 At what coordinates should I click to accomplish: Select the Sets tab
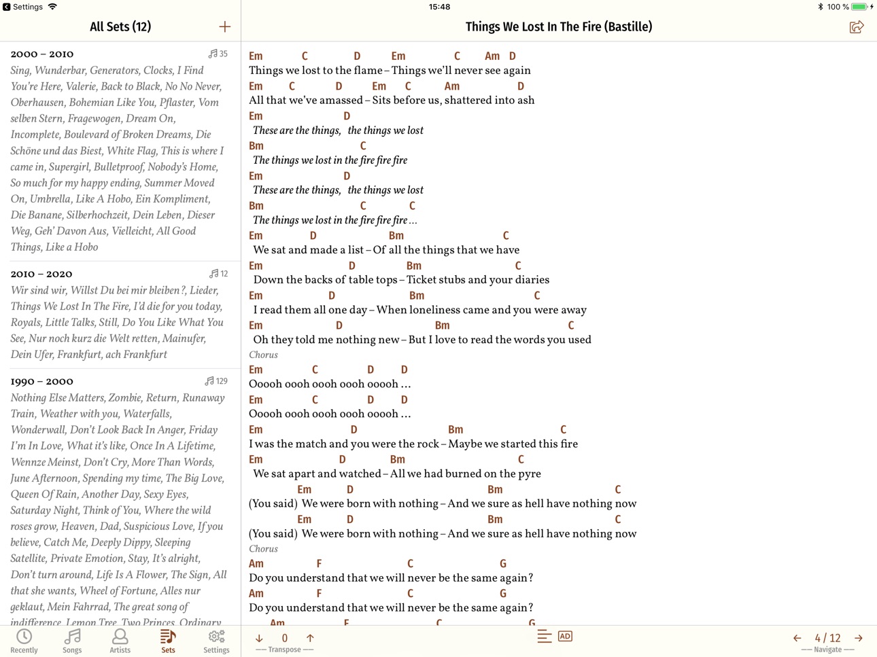pos(168,641)
